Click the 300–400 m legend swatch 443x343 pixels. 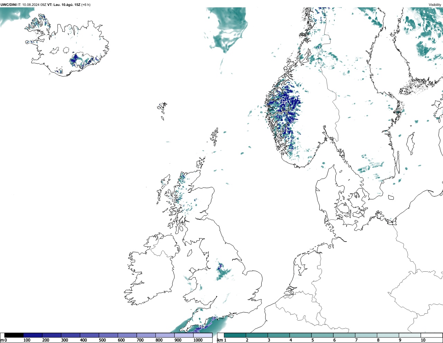click(x=71, y=335)
